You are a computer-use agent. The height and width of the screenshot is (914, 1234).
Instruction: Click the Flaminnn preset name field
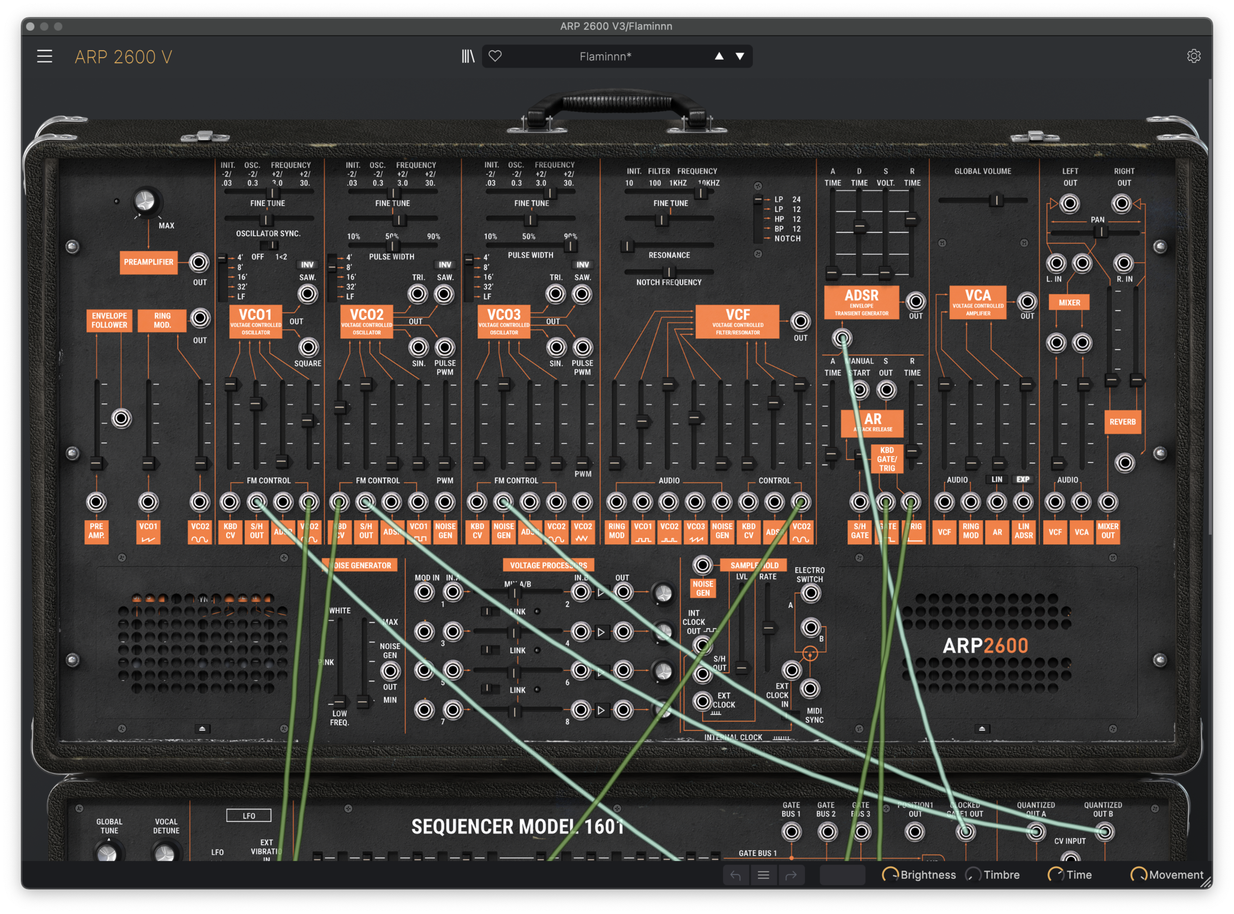605,57
